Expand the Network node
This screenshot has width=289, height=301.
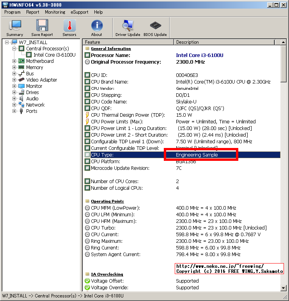(x=14, y=105)
